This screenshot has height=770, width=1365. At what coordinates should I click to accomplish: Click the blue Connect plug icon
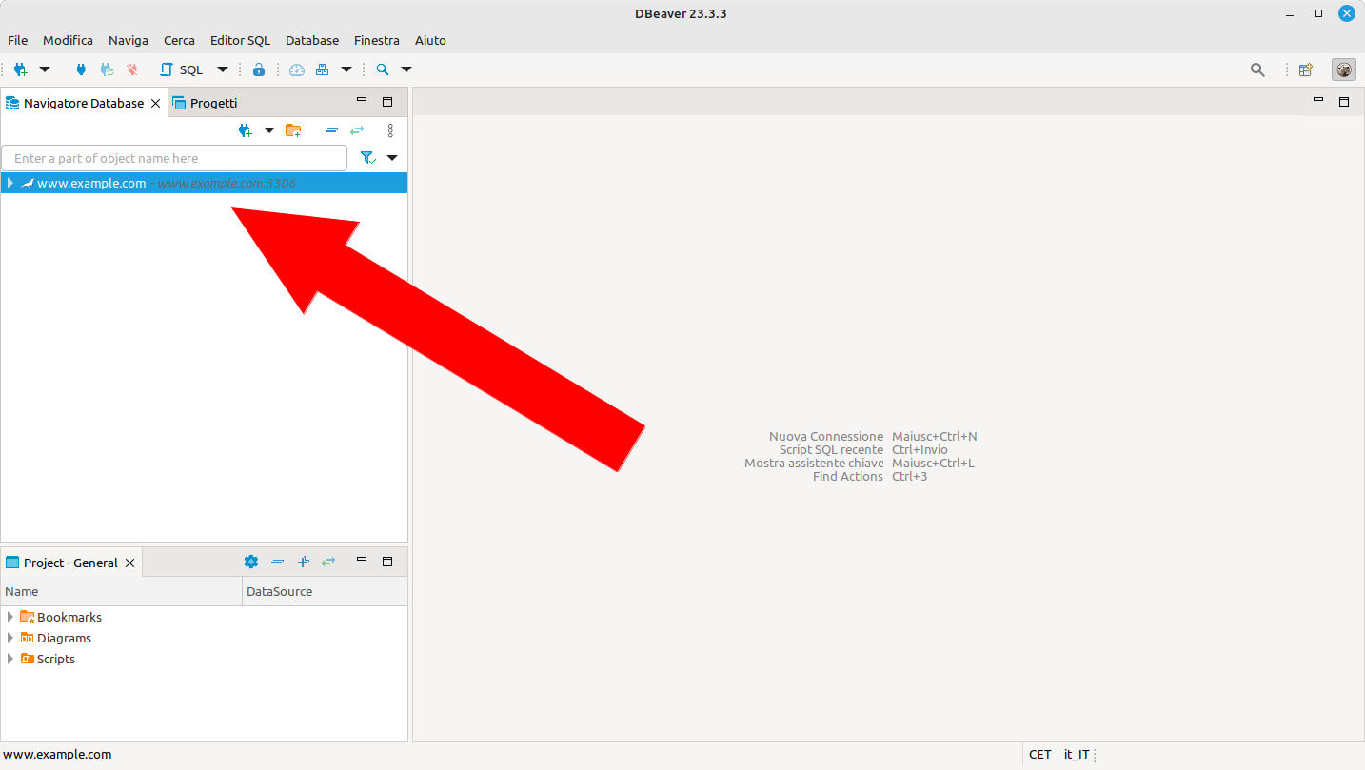tap(81, 69)
